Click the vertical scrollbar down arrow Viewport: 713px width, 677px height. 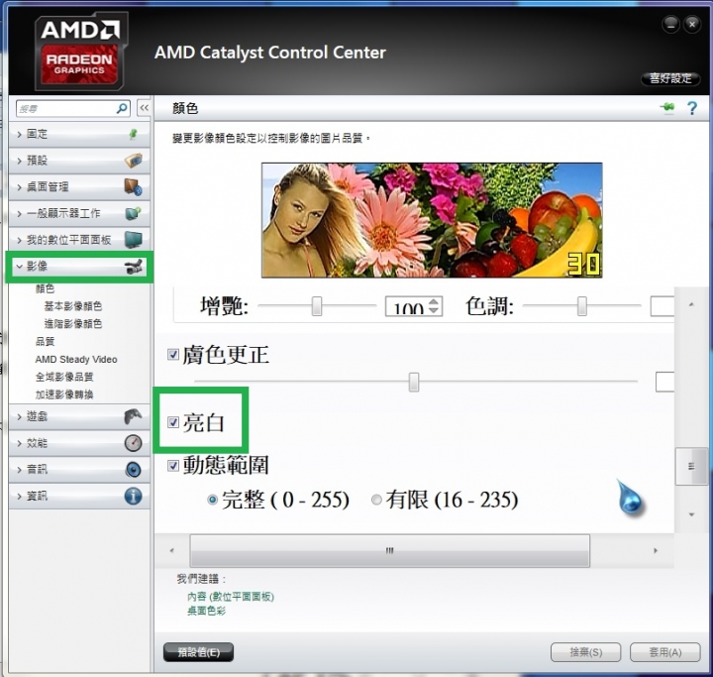click(x=691, y=514)
